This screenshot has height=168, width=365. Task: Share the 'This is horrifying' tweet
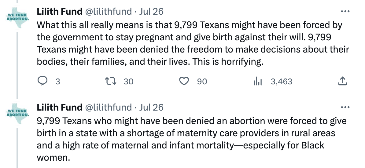coord(343,81)
